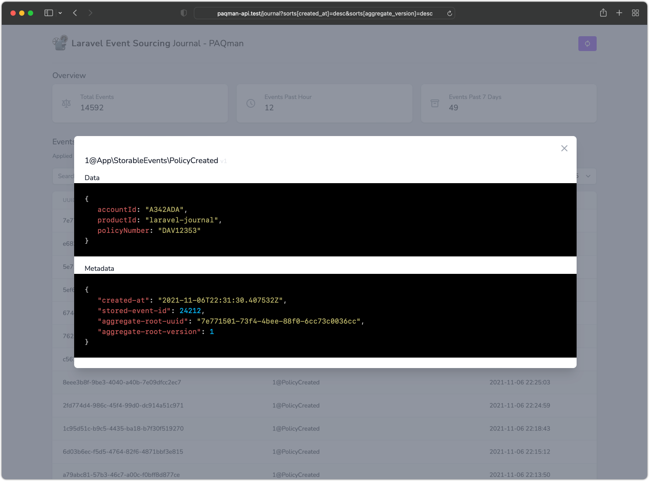Screen dimensions: 649x481
Task: Select event row 8eee3b8f-9be3-4040-a40b-7e09dfcc2ec7
Action: click(324, 382)
